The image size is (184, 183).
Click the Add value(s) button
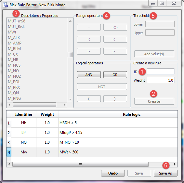pos(154,54)
